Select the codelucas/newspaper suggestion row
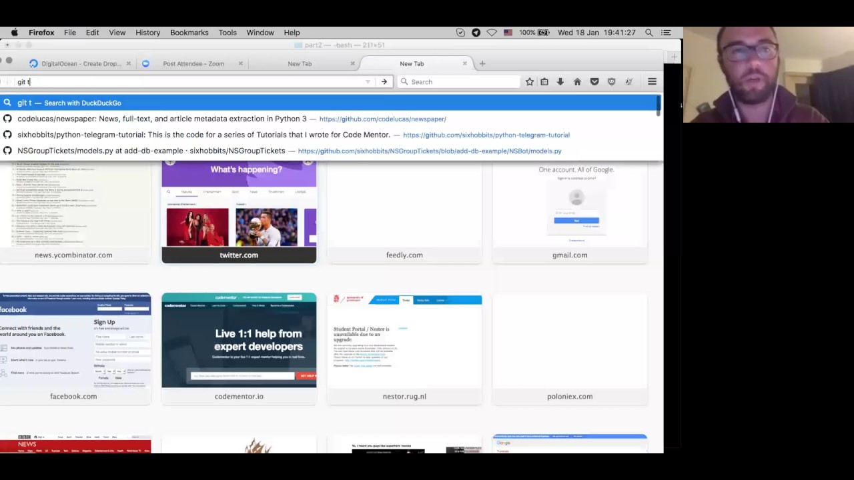Screen dimensions: 854x480 pyautogui.click(x=328, y=119)
